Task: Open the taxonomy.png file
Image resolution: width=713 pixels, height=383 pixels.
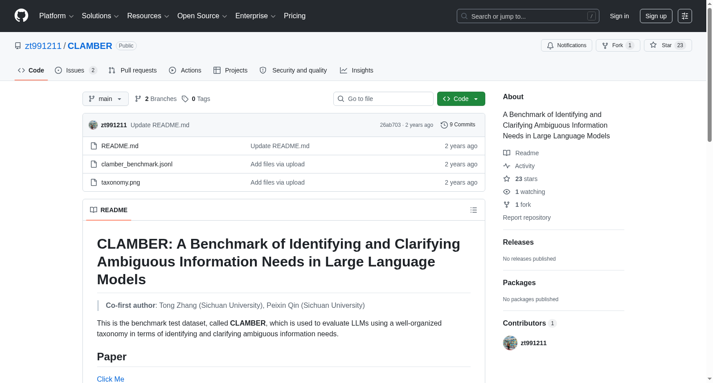Action: click(121, 182)
